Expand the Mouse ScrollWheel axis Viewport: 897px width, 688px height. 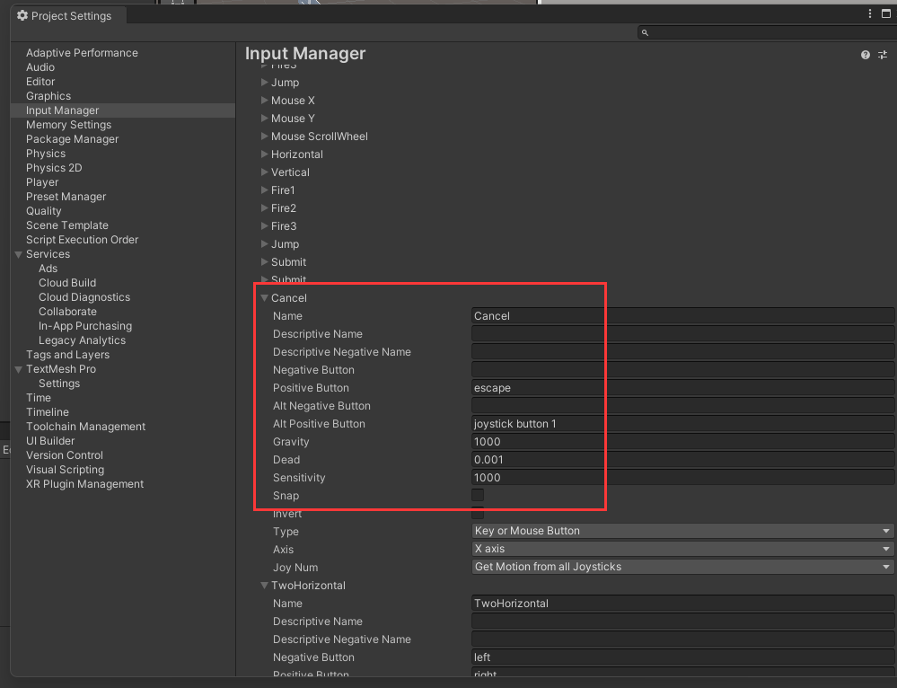click(x=265, y=136)
